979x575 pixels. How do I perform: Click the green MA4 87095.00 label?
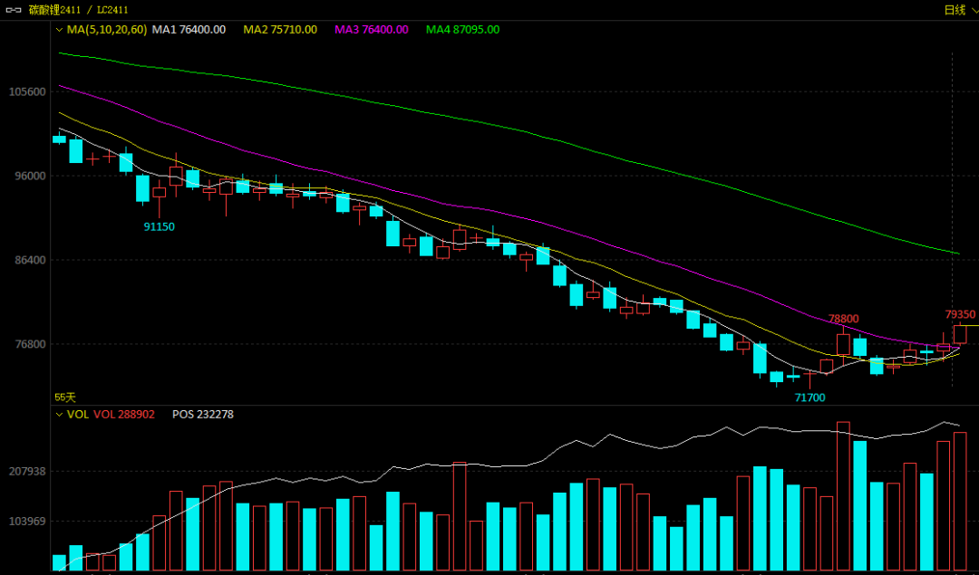click(463, 30)
